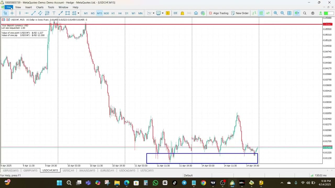Select the arrowed line tool
This screenshot has height=188, width=335.
click(61, 13)
